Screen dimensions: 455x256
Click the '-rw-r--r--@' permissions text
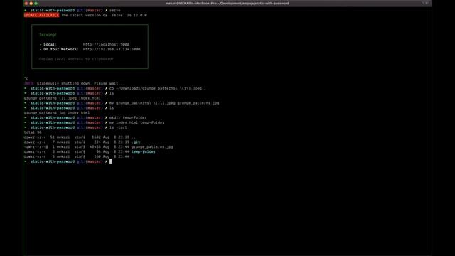[x=36, y=147]
